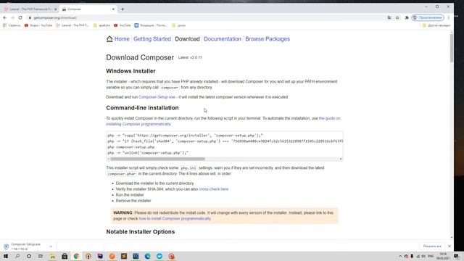Click Show all downloads button

[432, 246]
